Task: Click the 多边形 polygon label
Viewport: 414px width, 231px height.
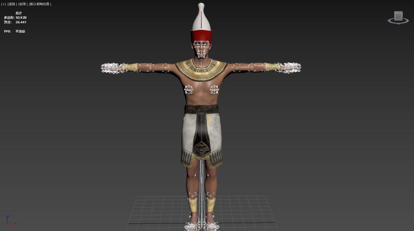Action: 9,18
